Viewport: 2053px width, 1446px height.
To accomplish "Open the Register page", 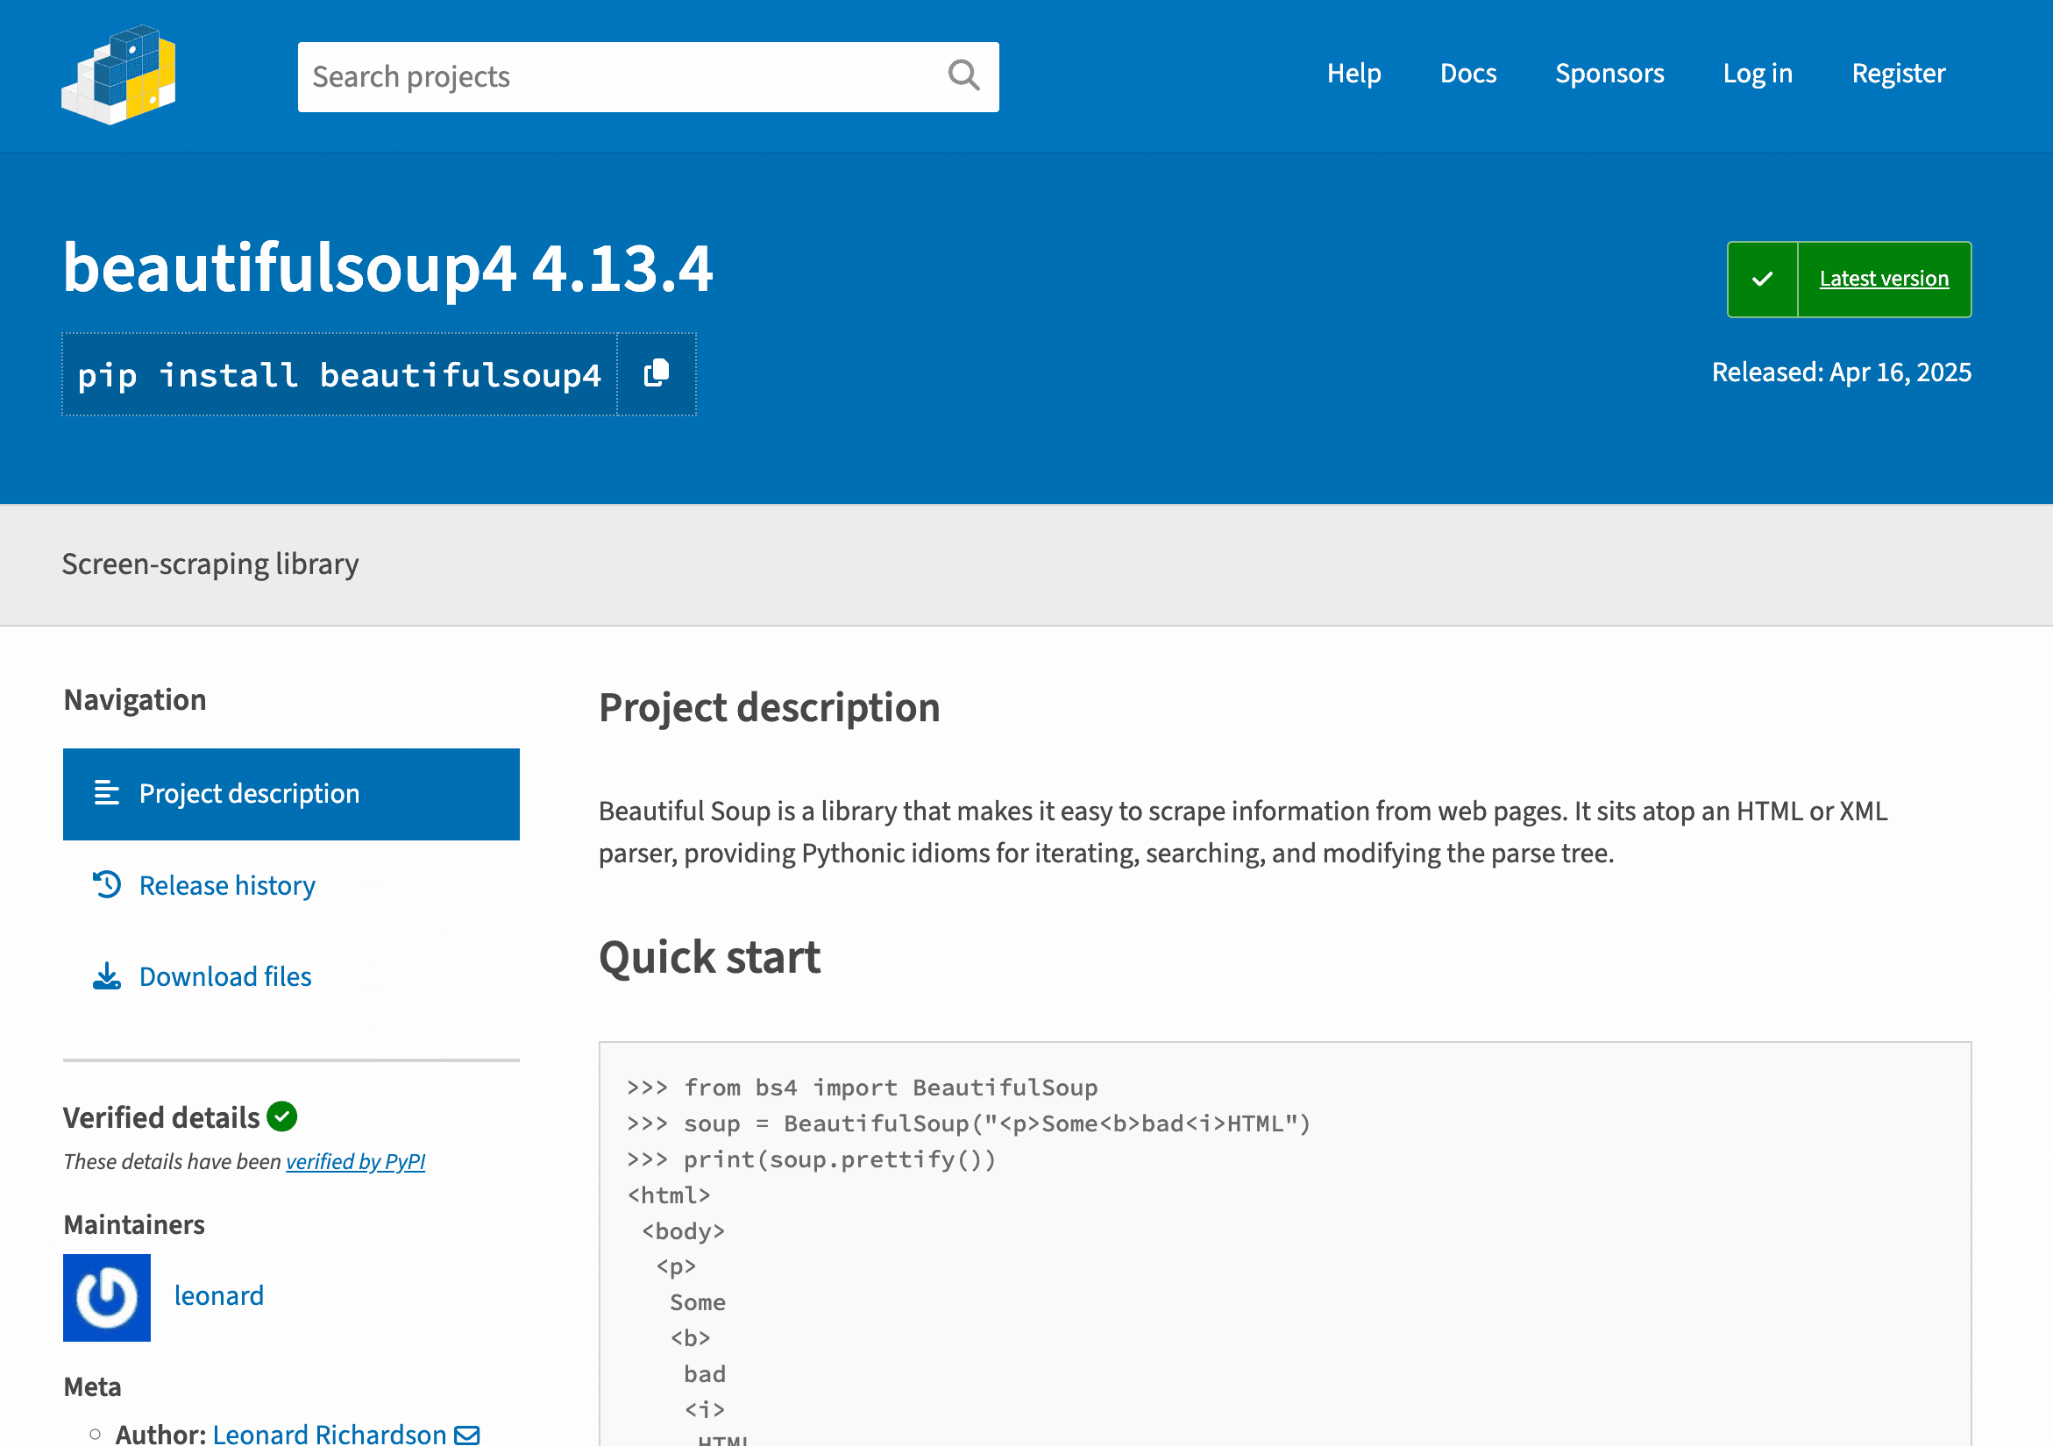I will pos(1899,74).
